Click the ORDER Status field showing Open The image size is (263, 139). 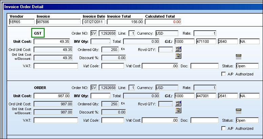(247, 120)
